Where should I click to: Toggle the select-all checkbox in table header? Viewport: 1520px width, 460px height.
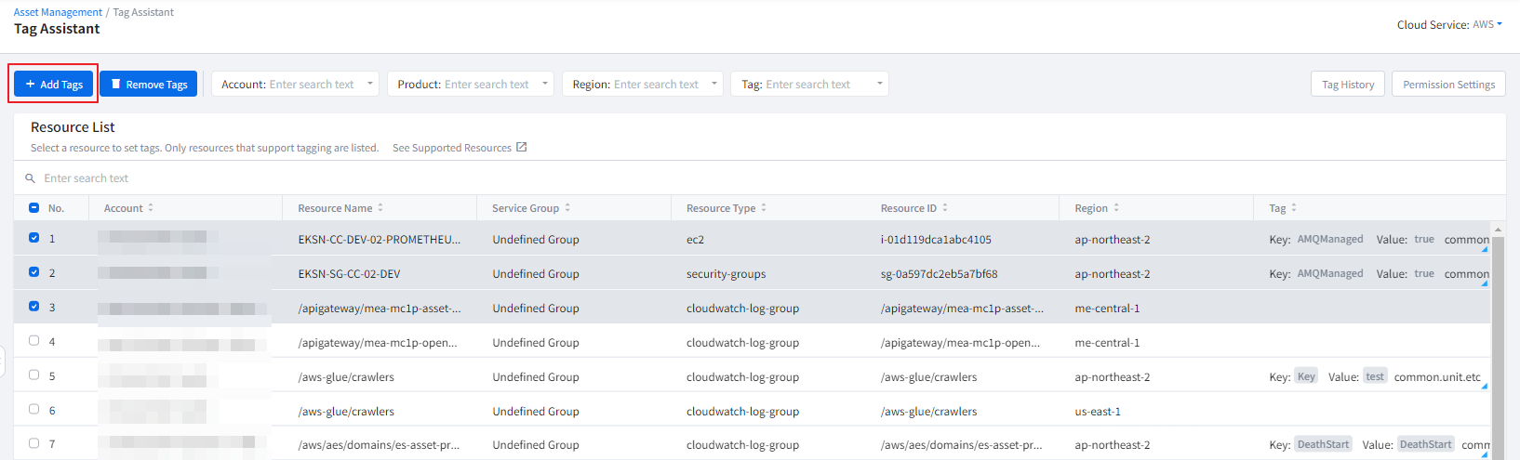pyautogui.click(x=34, y=208)
